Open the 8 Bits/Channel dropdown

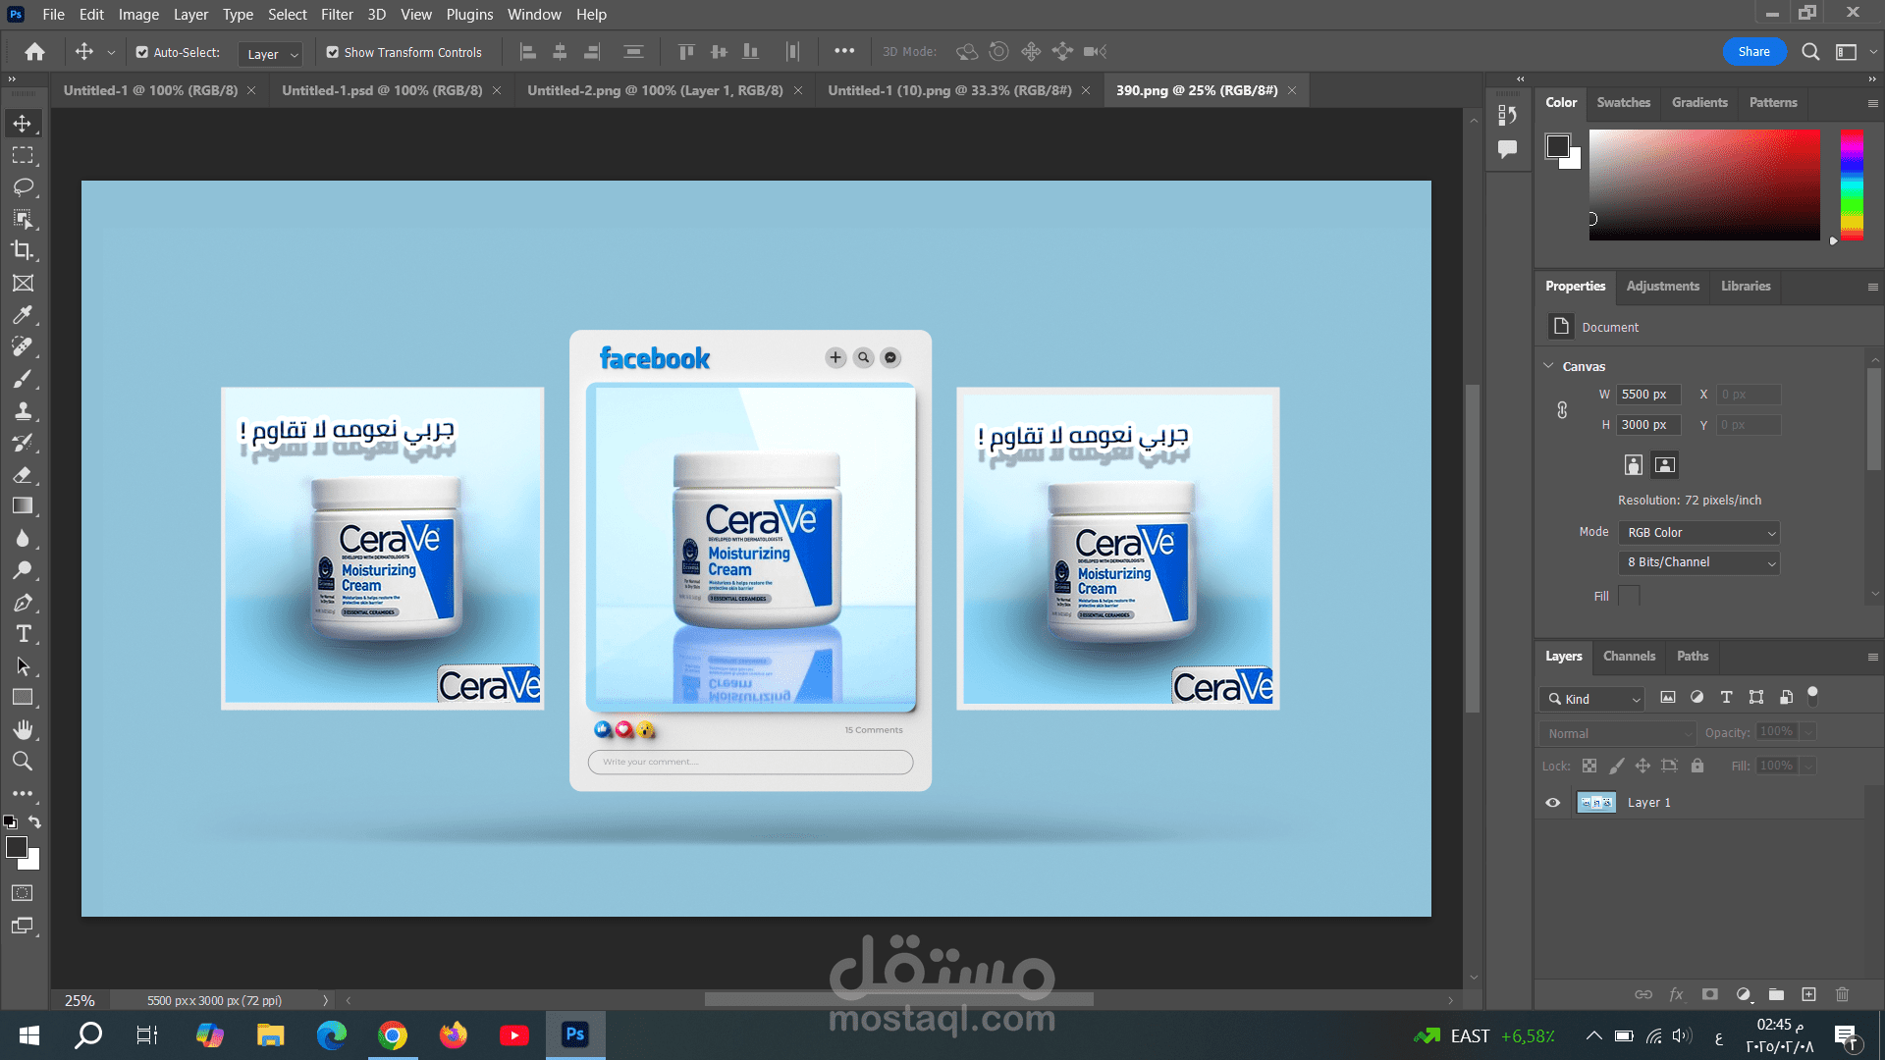pyautogui.click(x=1700, y=562)
